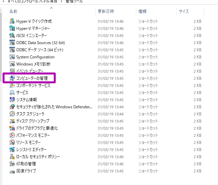Image resolution: width=218 pixels, height=185 pixels.
Task: Select the サービス gear icon
Action: coord(12,93)
